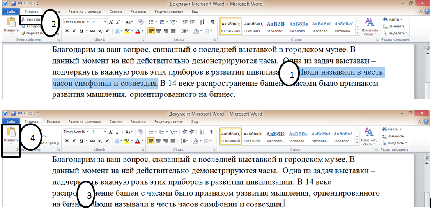This screenshot has width=432, height=215.
Task: Toggle subscript in the upper window
Action: pyautogui.click(x=100, y=31)
